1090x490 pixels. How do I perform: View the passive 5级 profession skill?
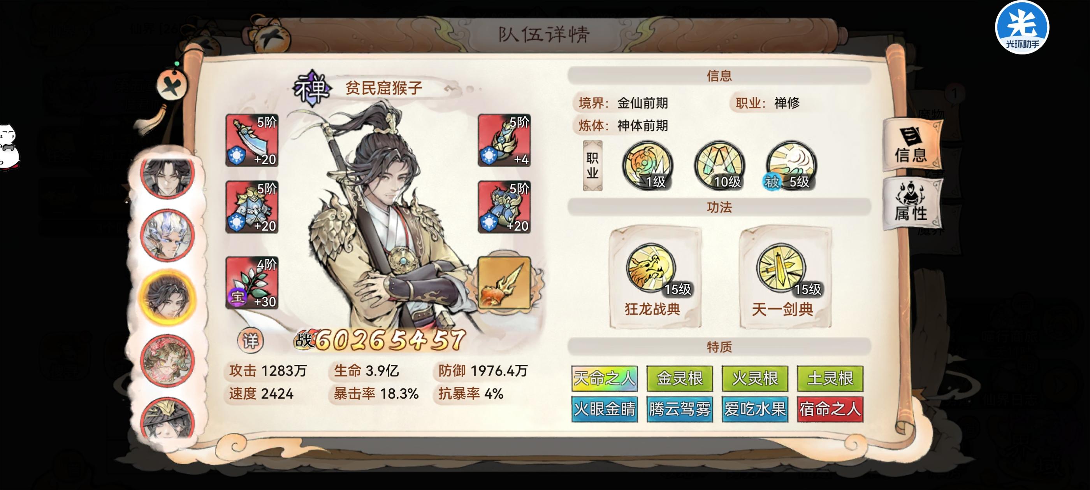point(791,165)
